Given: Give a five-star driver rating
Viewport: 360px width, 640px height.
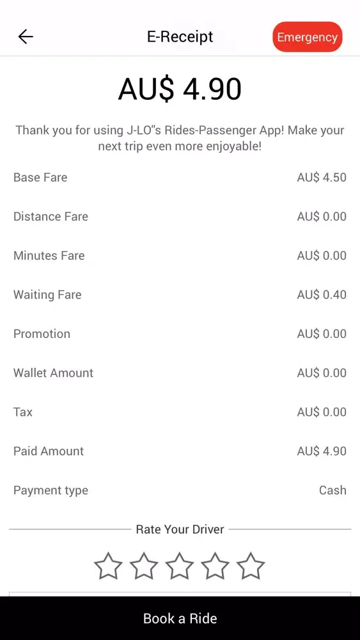Looking at the screenshot, I should click(x=250, y=566).
